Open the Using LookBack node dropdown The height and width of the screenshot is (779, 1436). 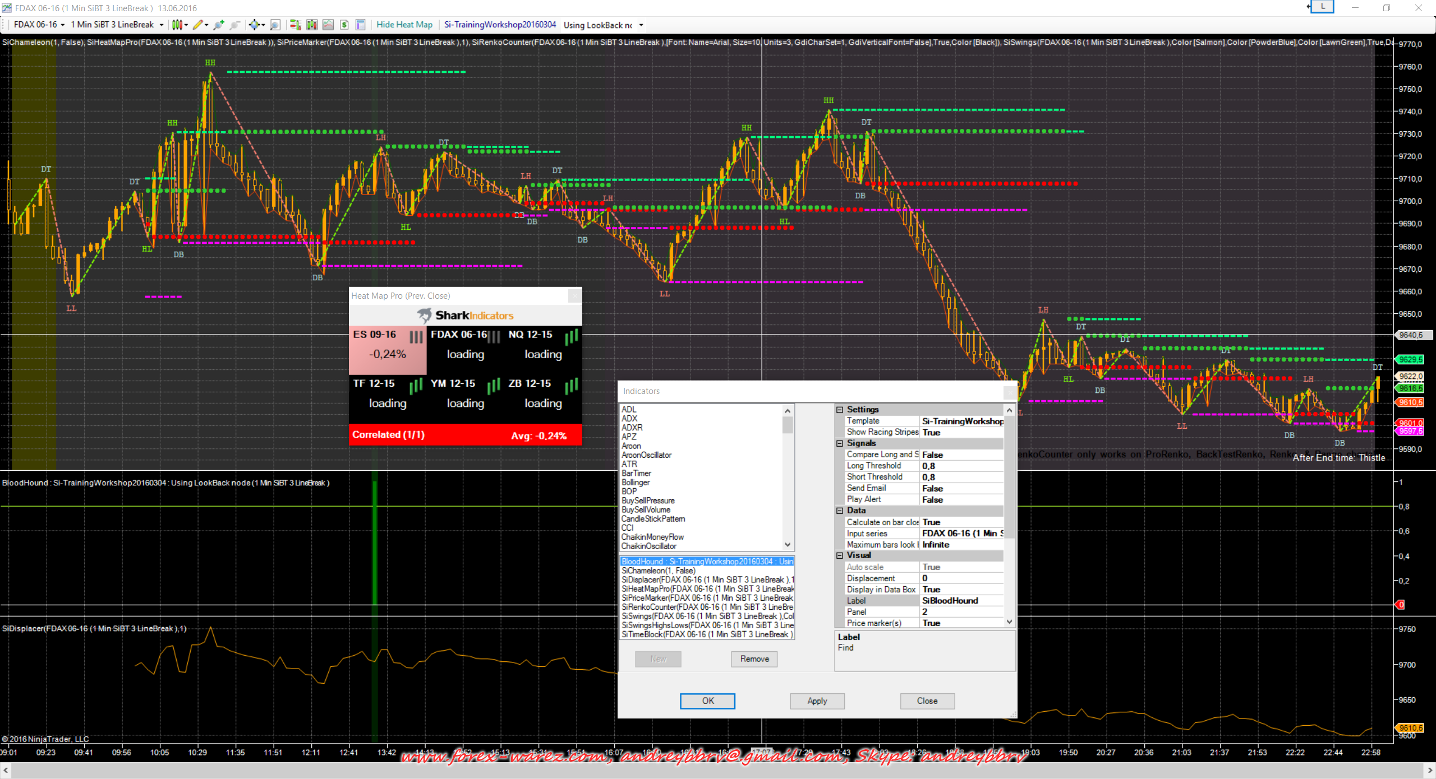pos(603,25)
